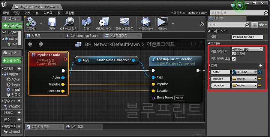
Task: Open Class Settings gear icon
Action: click(x=103, y=24)
